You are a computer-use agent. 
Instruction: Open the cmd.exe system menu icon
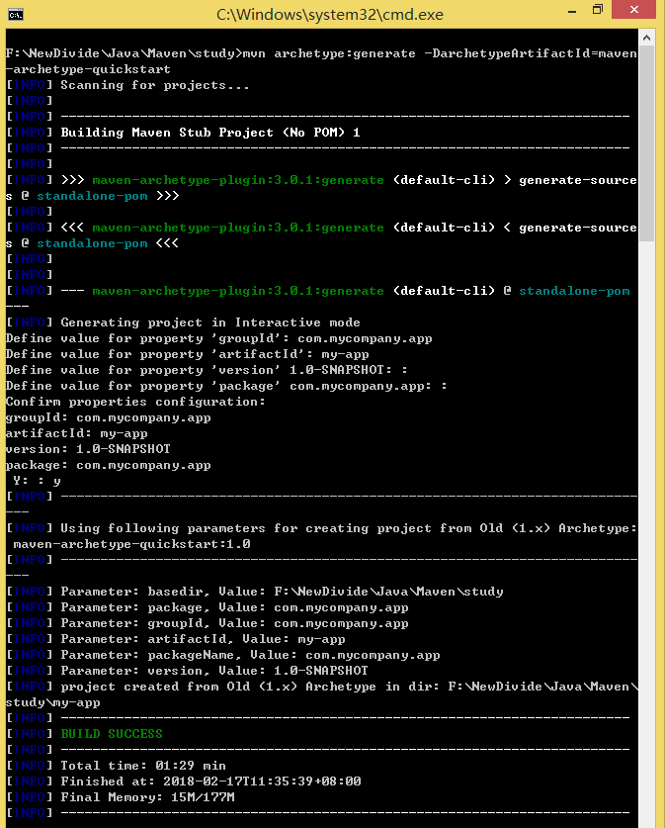click(15, 14)
